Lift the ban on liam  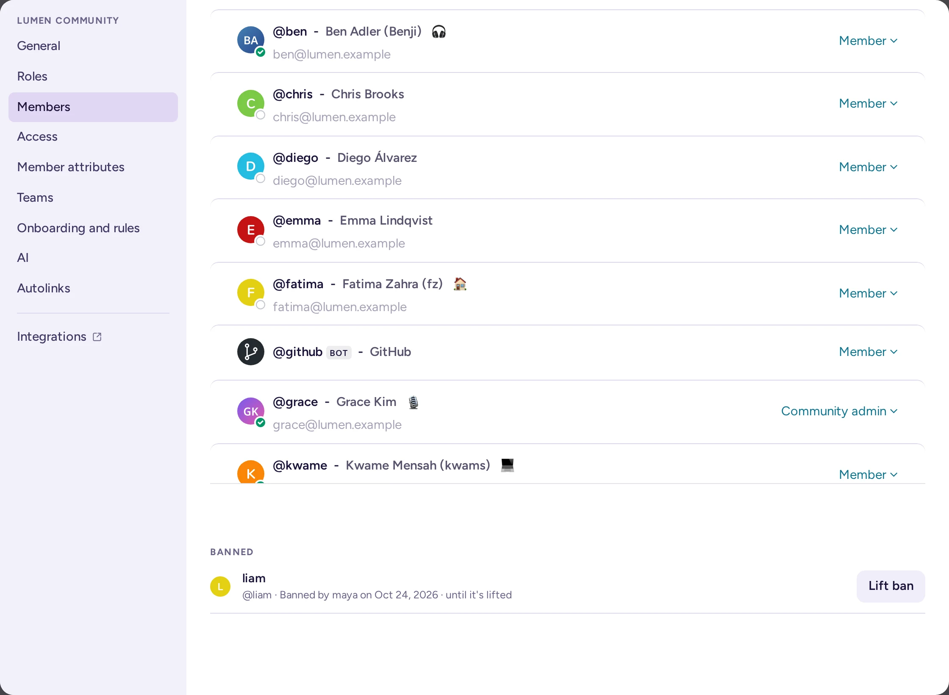(x=891, y=586)
